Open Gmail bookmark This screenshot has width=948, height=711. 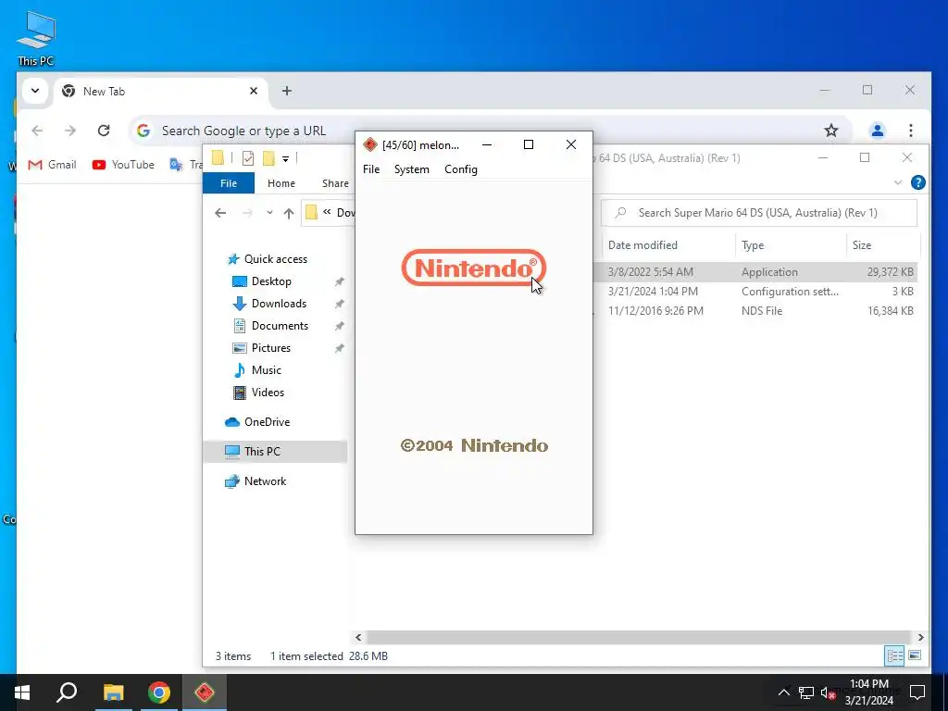pyautogui.click(x=52, y=165)
